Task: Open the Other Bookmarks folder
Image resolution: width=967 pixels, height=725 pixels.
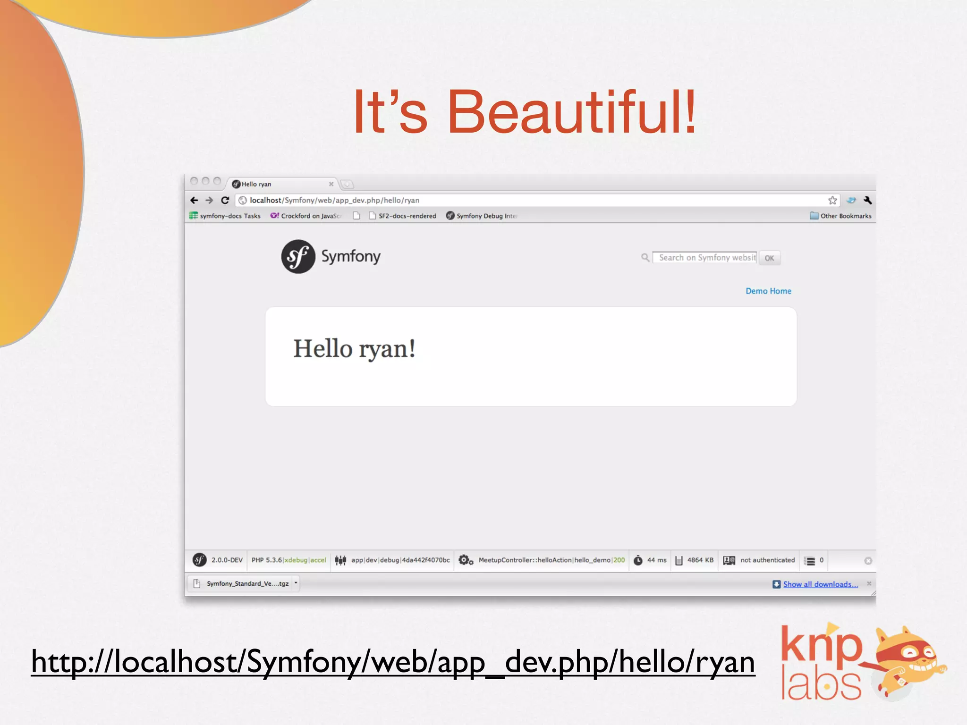Action: 841,216
